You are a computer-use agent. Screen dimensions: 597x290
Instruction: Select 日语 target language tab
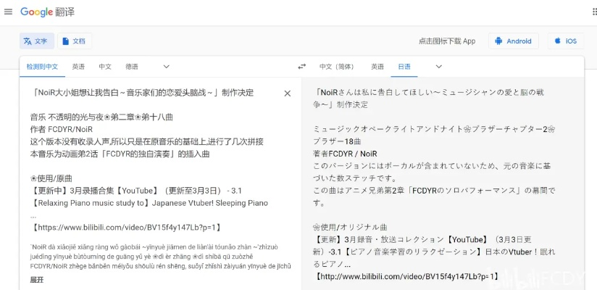point(404,67)
